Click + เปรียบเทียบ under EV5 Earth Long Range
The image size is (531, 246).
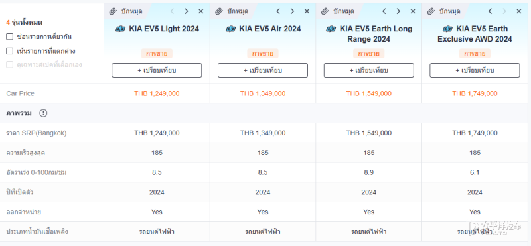point(369,70)
